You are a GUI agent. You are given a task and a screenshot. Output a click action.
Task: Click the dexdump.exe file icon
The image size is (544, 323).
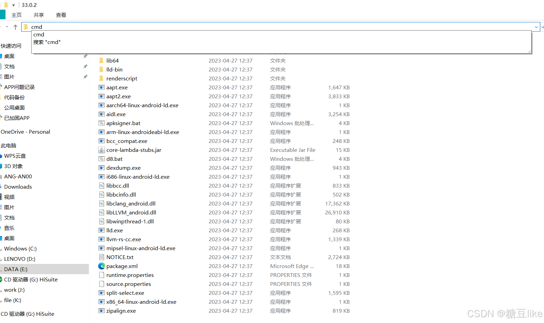click(102, 168)
